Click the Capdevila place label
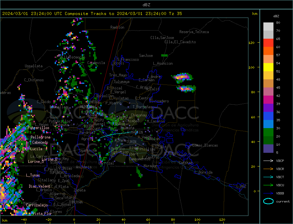293x224 pixels. (96, 63)
